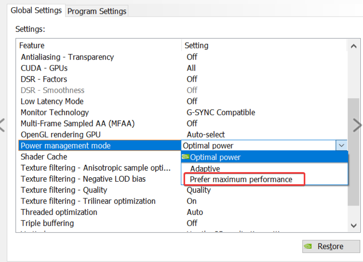Click the Triple buffering feature row
The width and height of the screenshot is (363, 262).
click(47, 223)
